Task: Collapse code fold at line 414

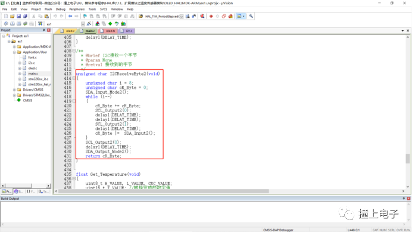Action: point(74,79)
